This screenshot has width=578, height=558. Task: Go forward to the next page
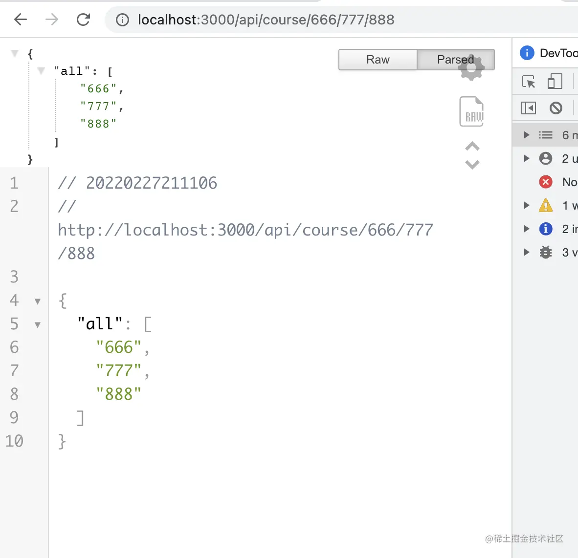pyautogui.click(x=52, y=20)
